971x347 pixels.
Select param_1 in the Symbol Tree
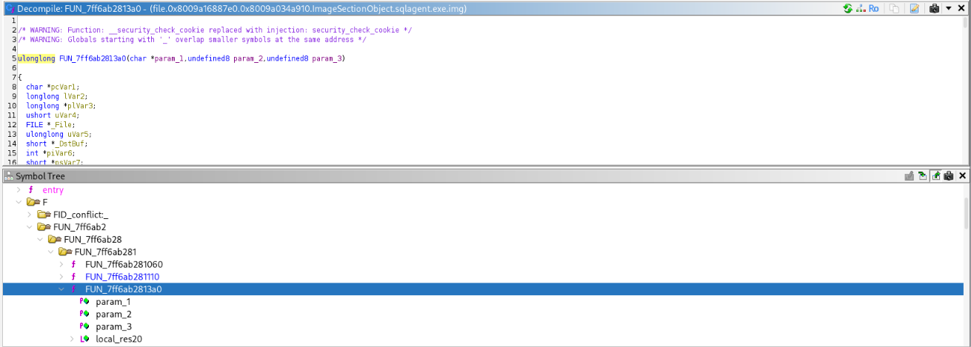tap(113, 302)
